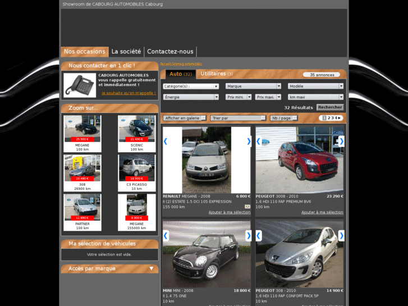Open the Marque dropdown

tap(253, 86)
